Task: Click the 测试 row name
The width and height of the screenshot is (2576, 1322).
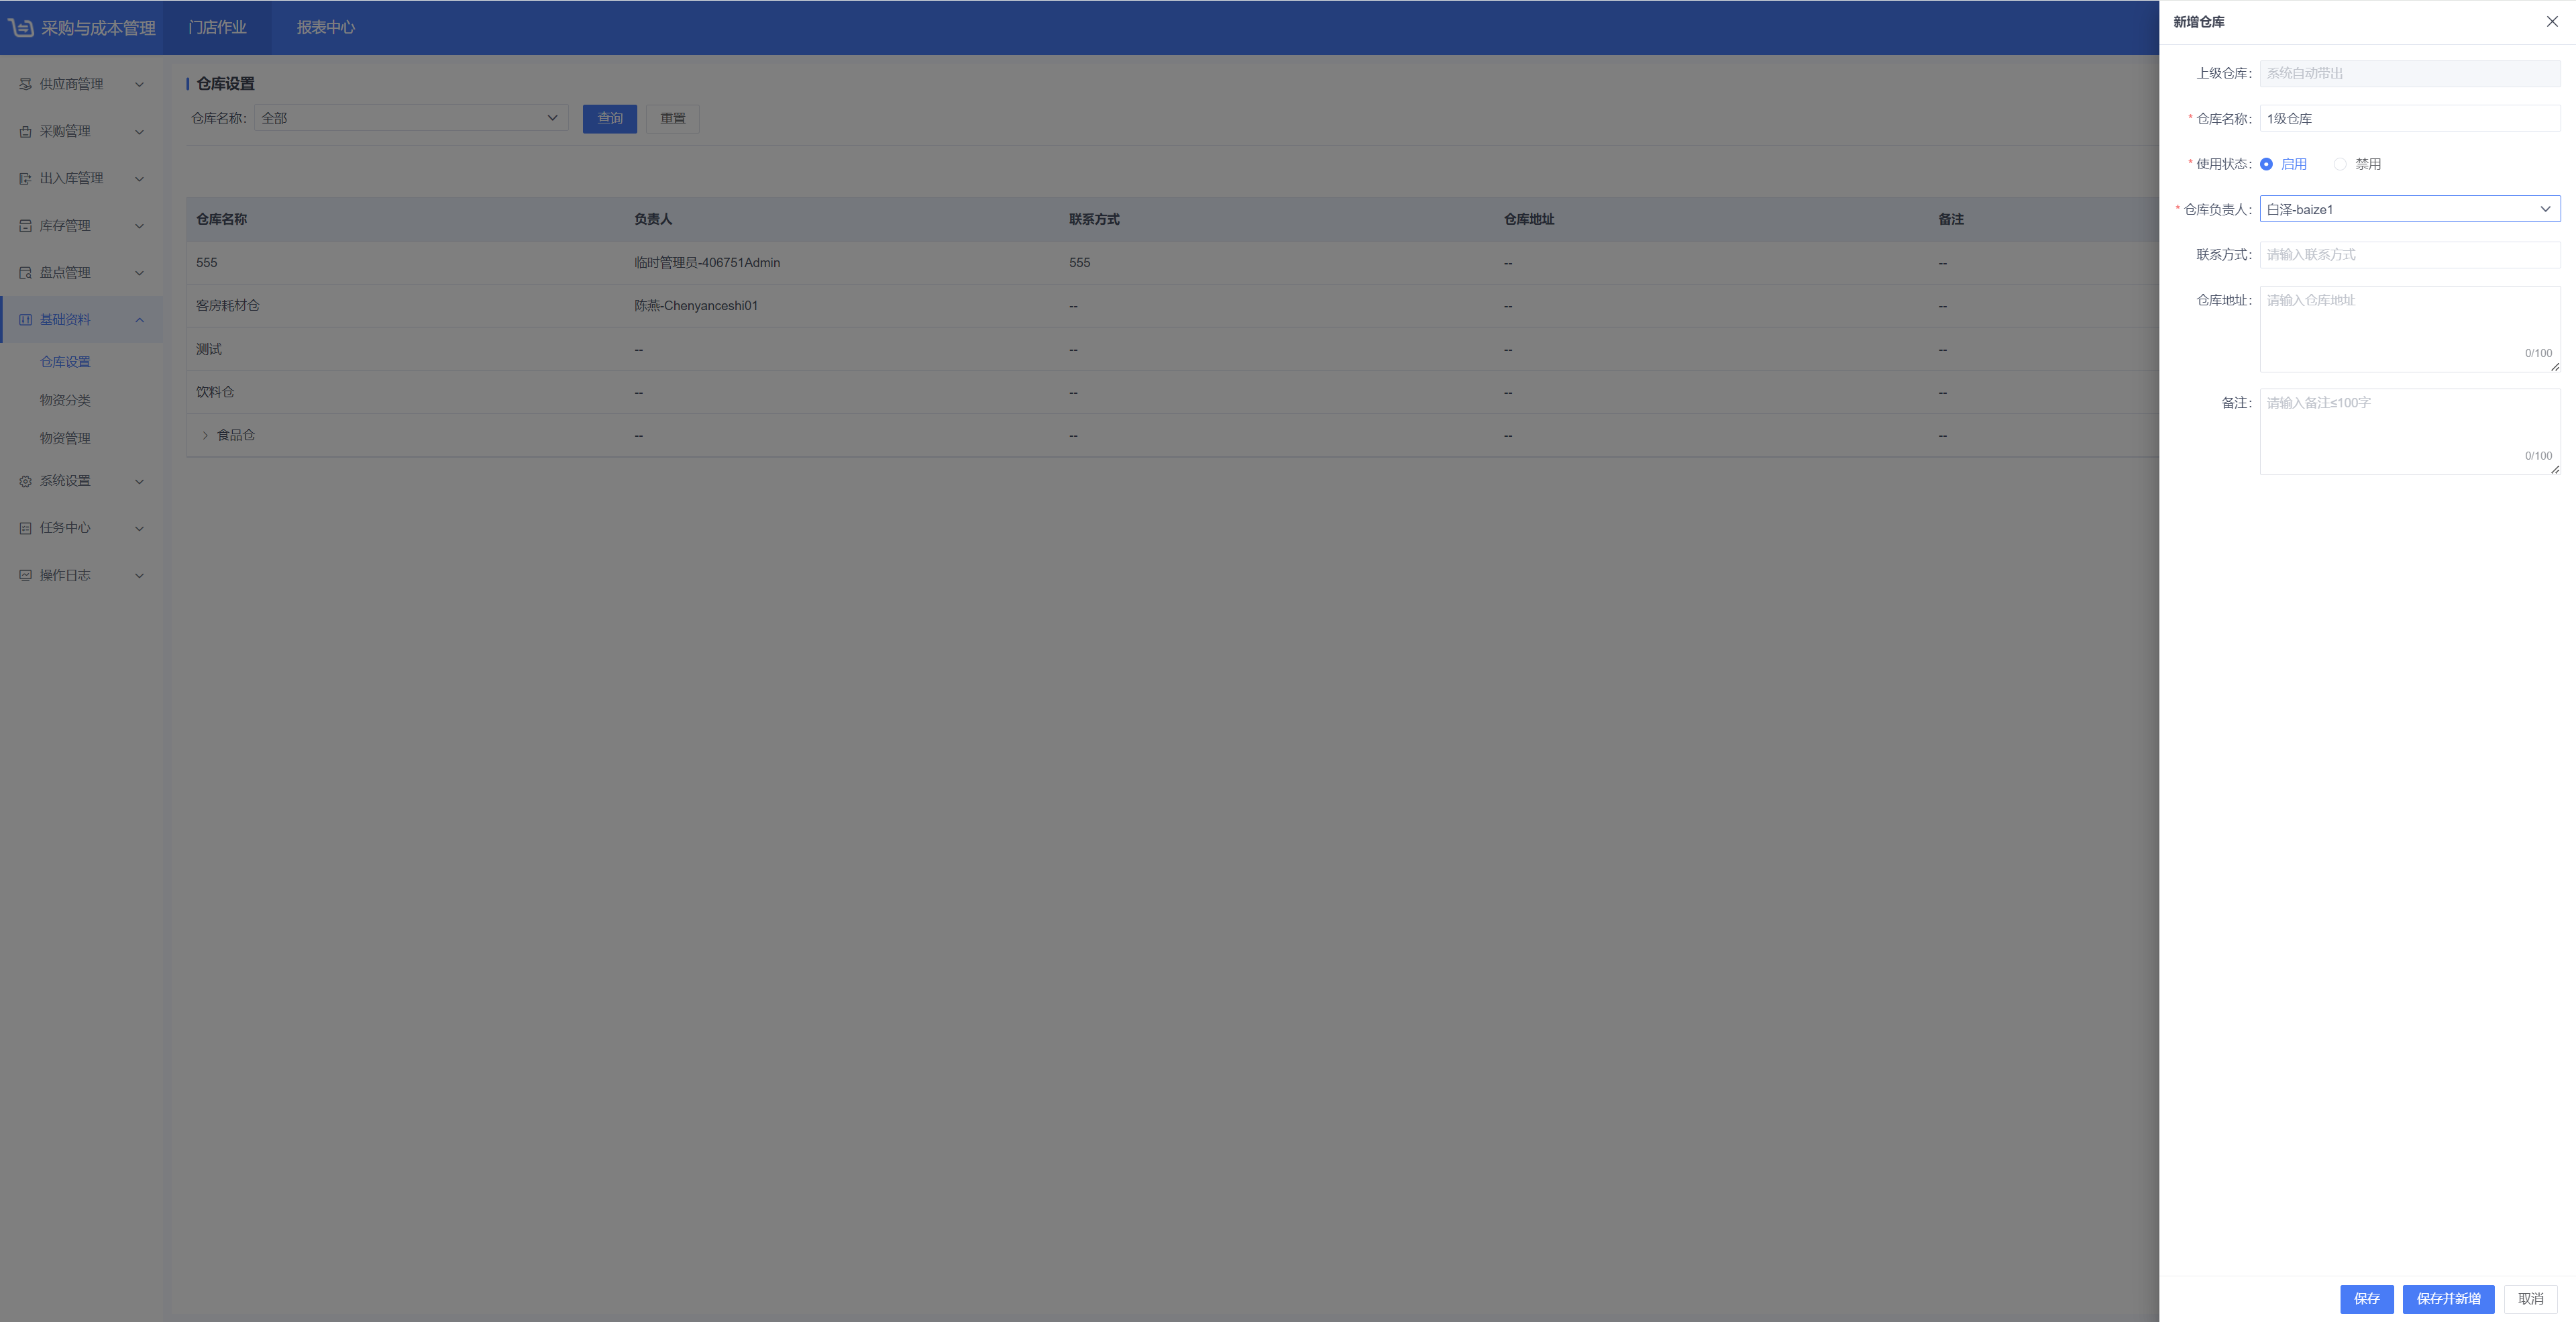Action: [209, 349]
